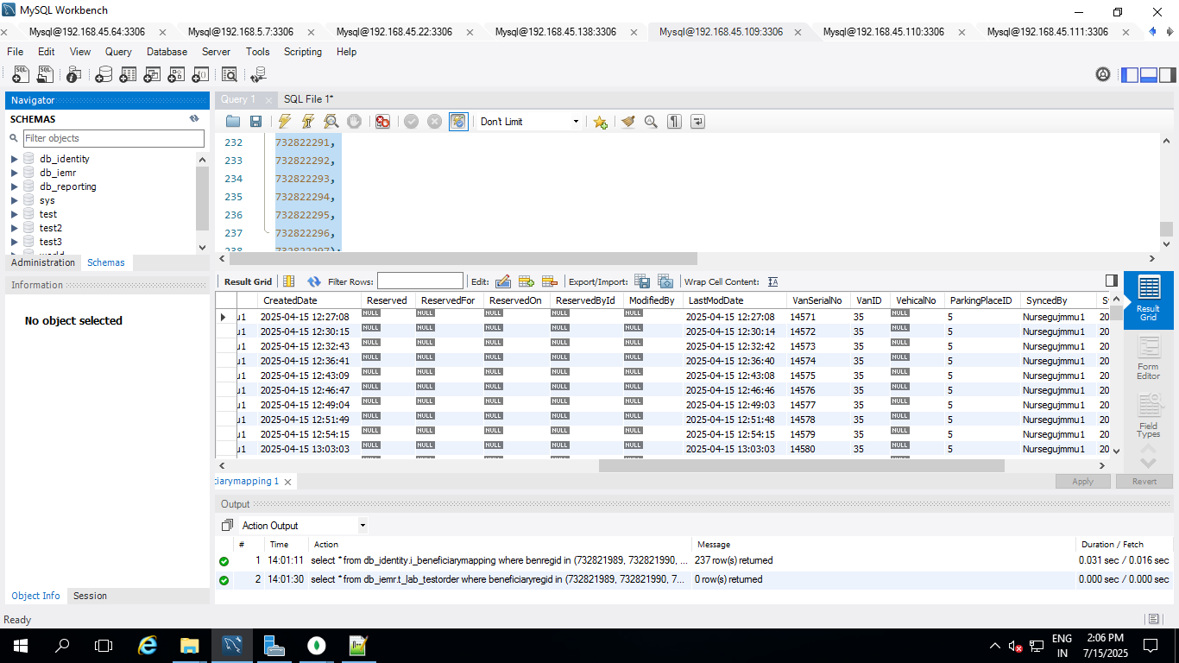Create new function icon
Viewport: 1179px width, 663px height.
point(200,74)
